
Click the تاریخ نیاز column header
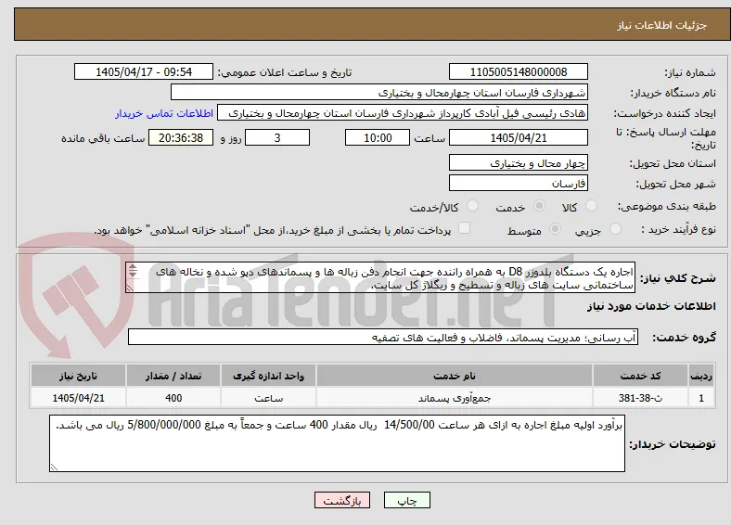pyautogui.click(x=78, y=376)
